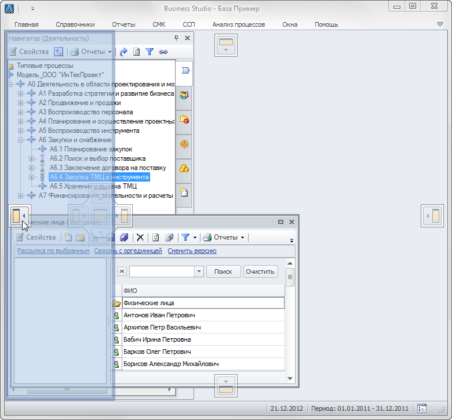
Task: Collapse the A6 Закупки и снабжение node
Action: click(21, 140)
